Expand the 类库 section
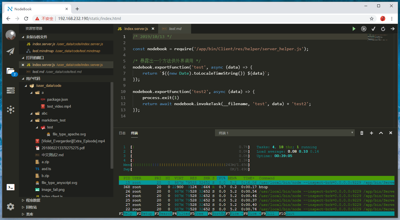The image size is (400, 220). (x=23, y=214)
